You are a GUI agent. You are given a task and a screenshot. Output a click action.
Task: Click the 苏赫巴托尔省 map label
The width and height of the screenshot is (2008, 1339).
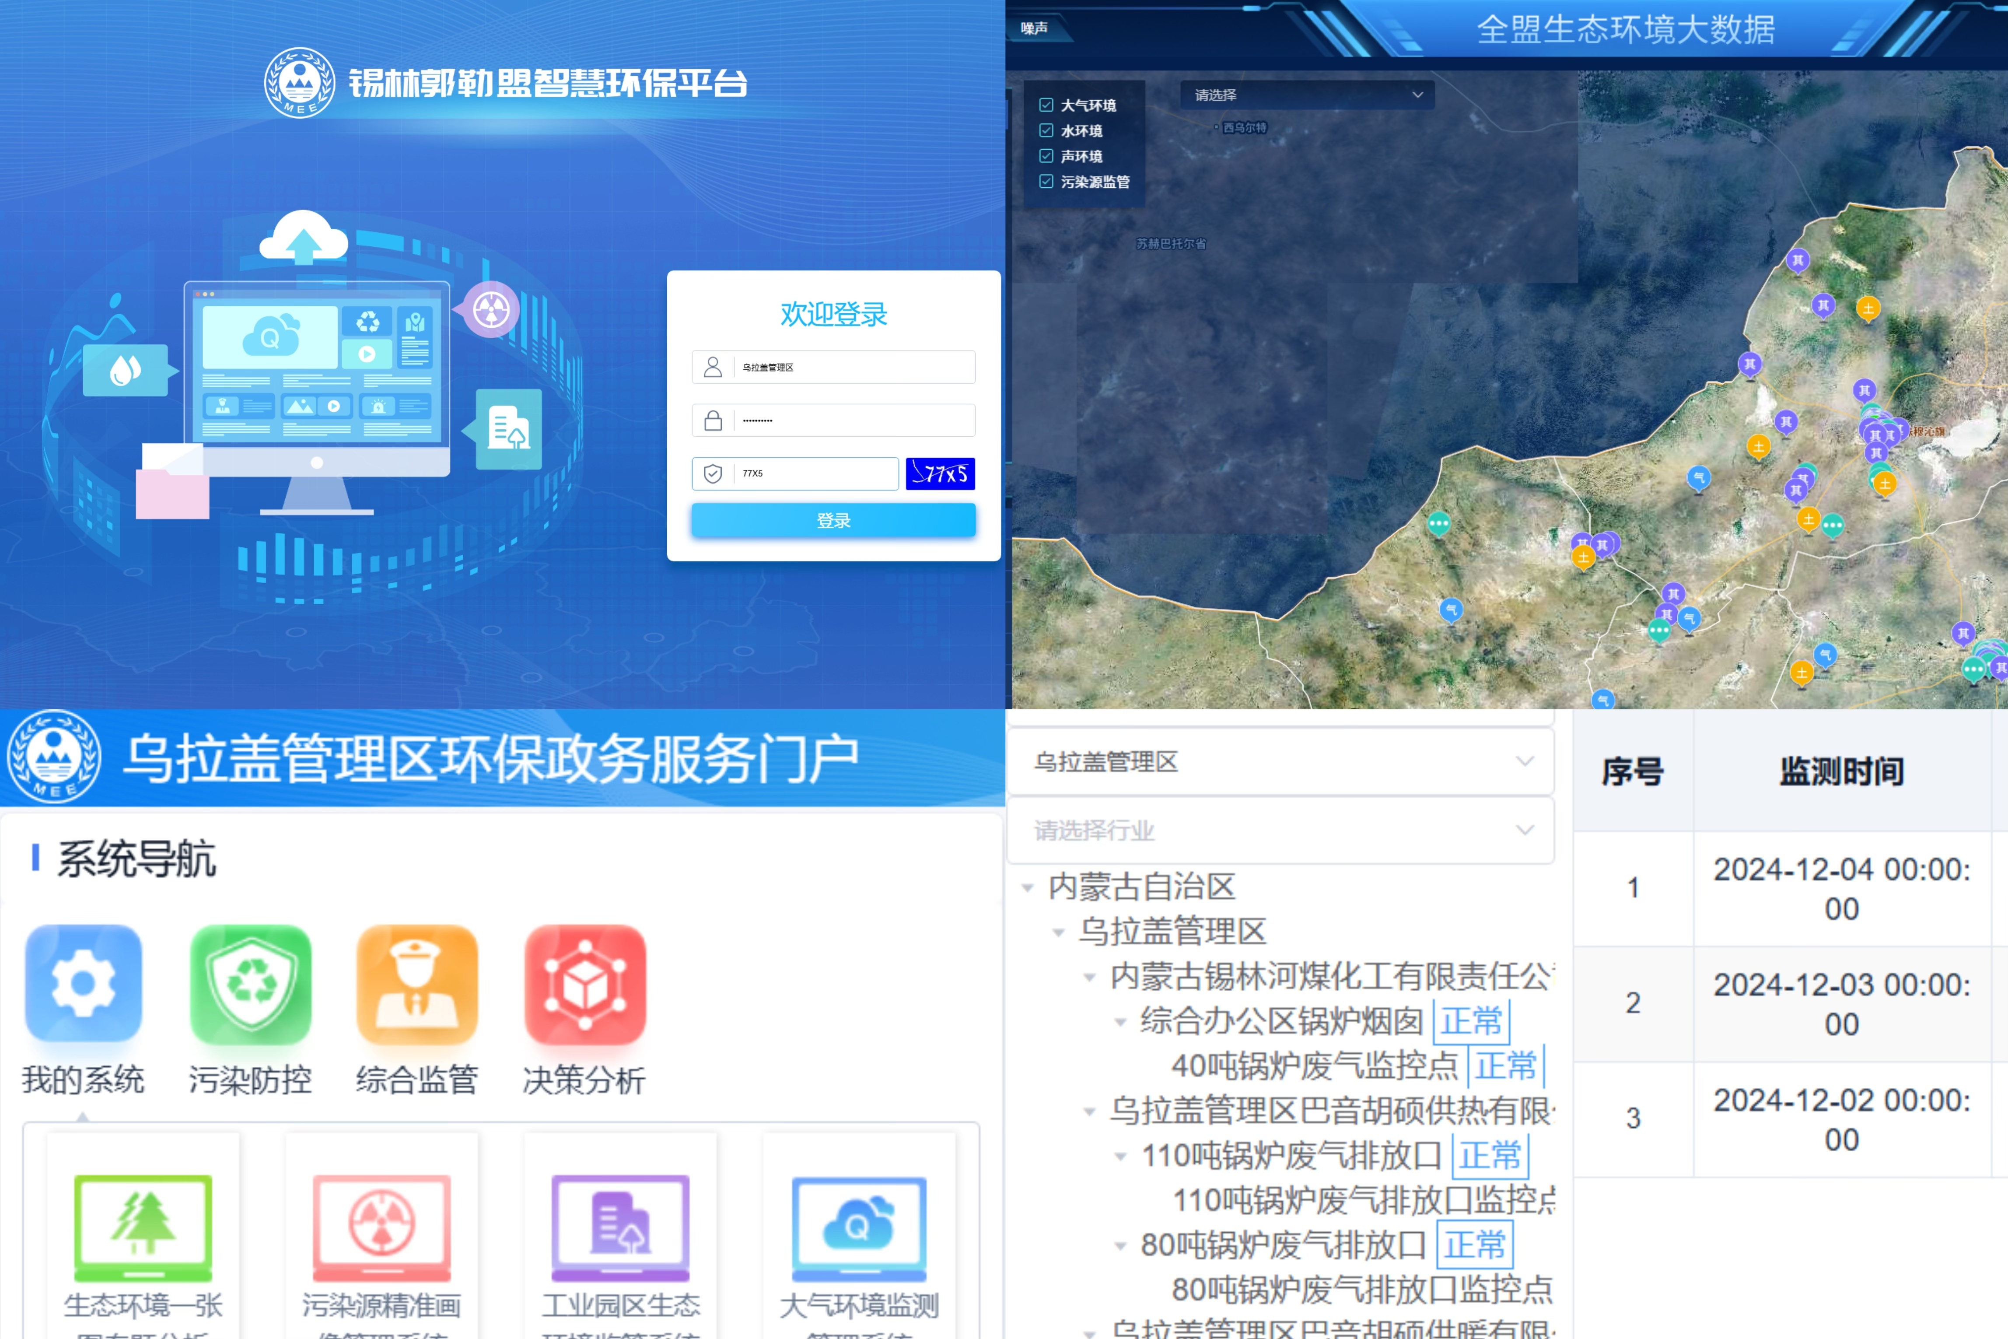pos(1171,243)
